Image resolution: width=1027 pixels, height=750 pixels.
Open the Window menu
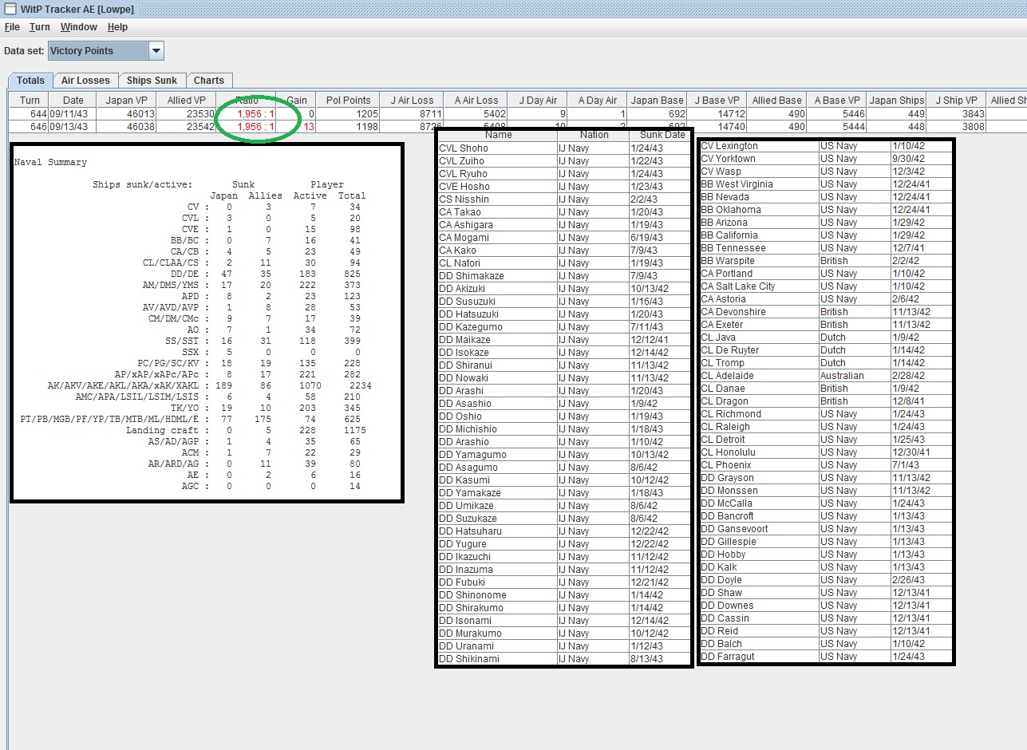click(x=78, y=27)
